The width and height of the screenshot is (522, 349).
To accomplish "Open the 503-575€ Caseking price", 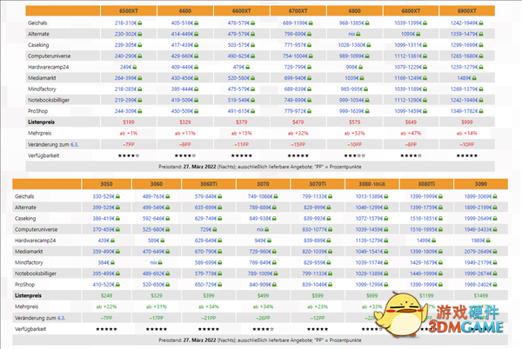I will pos(239,45).
